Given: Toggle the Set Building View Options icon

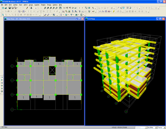Looking at the screenshot, I should (89, 8).
